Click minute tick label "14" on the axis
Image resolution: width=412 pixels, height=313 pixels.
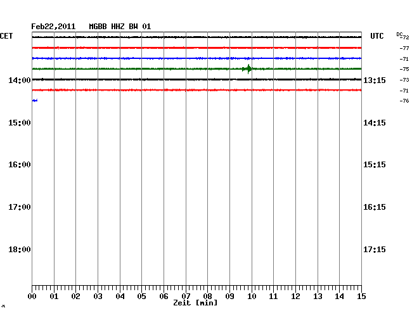340,297
